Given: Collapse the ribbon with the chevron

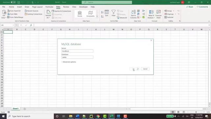Looking at the screenshot, I should pos(209,21).
